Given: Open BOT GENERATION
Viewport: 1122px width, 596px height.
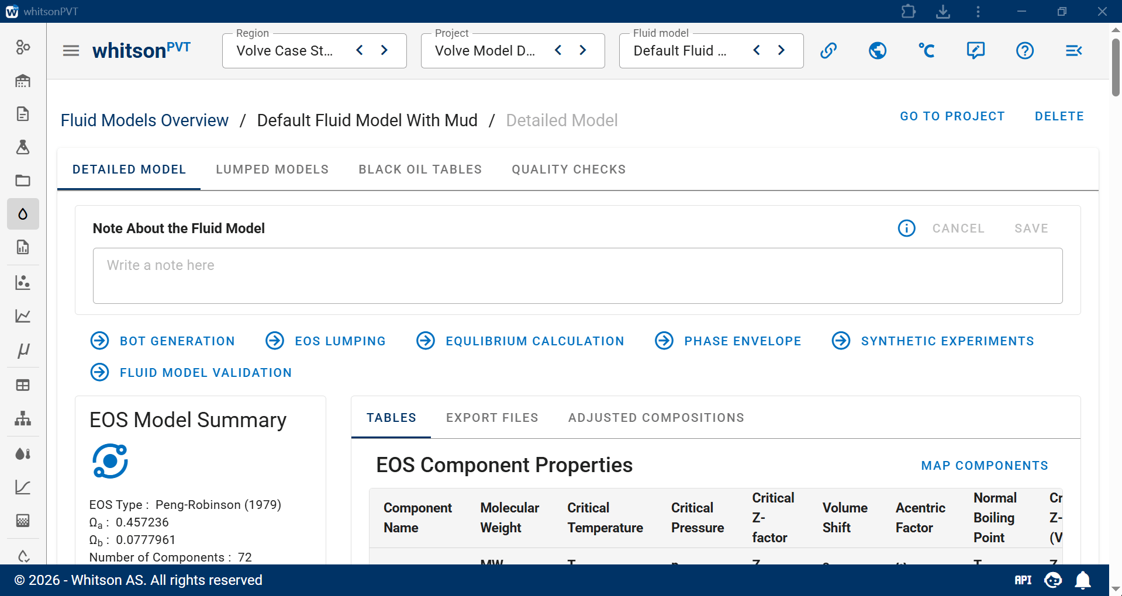Looking at the screenshot, I should (163, 341).
